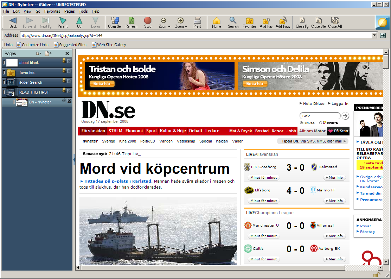
Task: Click Minut för minut under IFK Göteborg
Action: click(264, 177)
